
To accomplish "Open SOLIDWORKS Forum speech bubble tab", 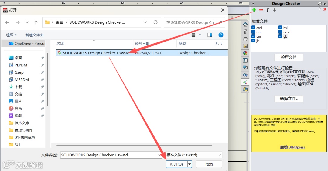I will click(245, 67).
